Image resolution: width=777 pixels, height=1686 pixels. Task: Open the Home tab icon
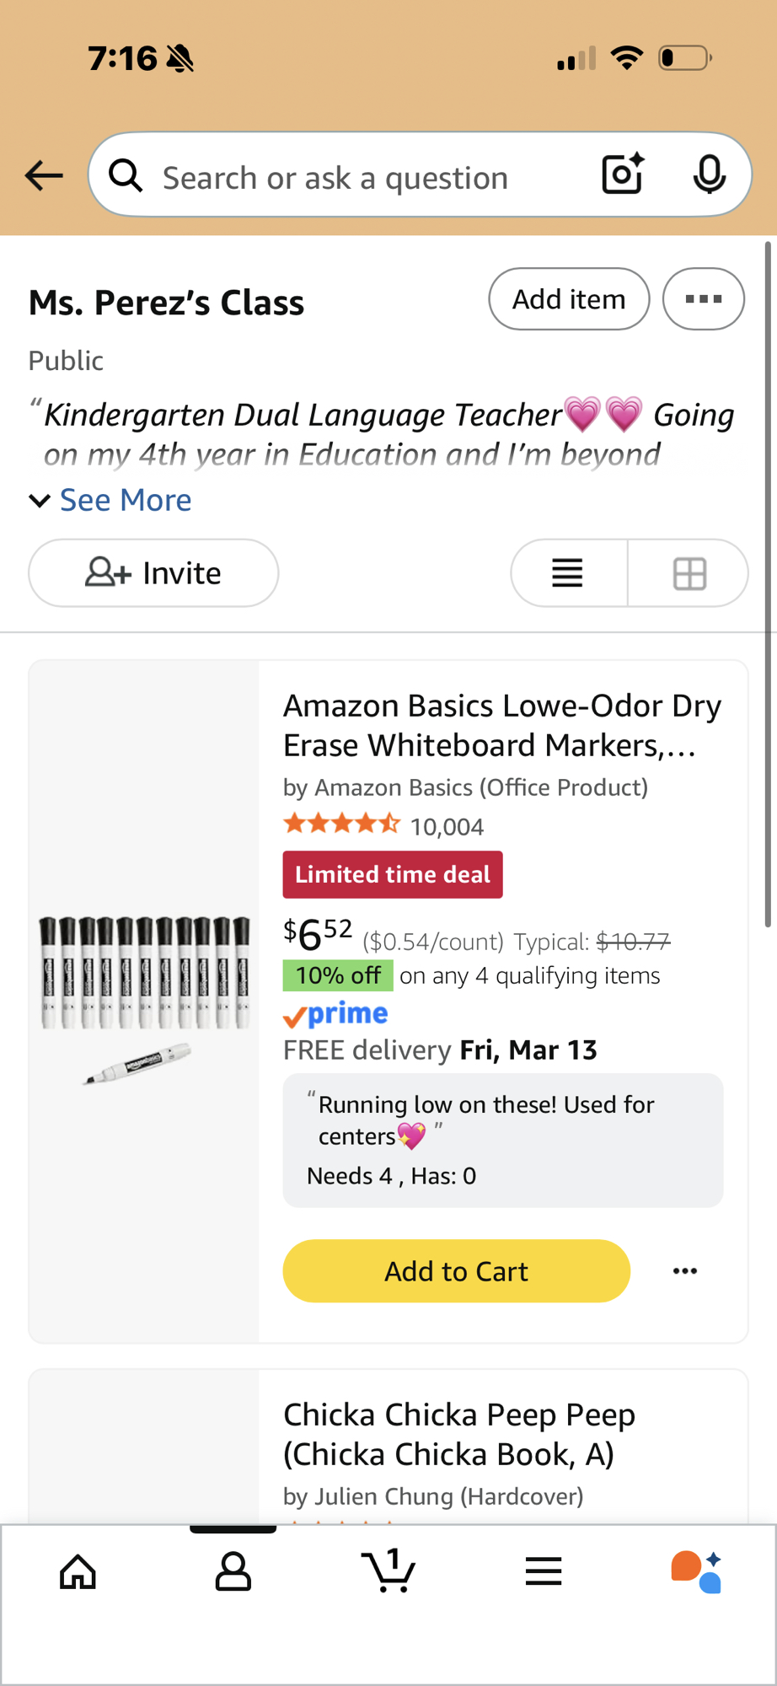78,1571
